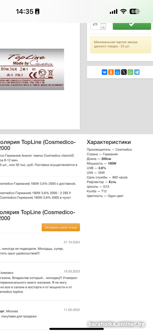Share product on X
The height and width of the screenshot is (333, 153).
pos(124,72)
